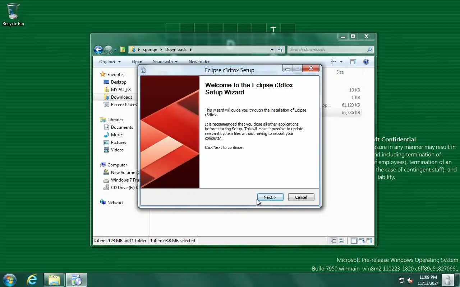Select Computer in navigation pane
Viewport: 460px width, 287px height.
(114, 165)
